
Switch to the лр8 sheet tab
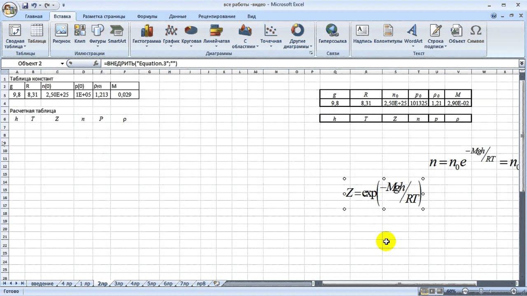pyautogui.click(x=201, y=284)
